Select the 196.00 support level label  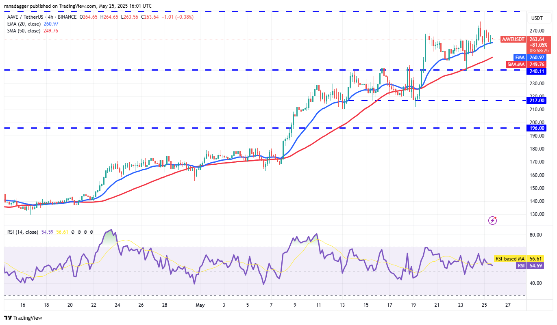(537, 128)
